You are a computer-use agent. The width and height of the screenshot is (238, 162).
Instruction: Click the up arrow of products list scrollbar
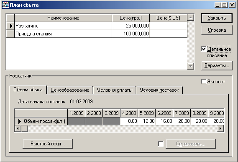click(x=191, y=17)
